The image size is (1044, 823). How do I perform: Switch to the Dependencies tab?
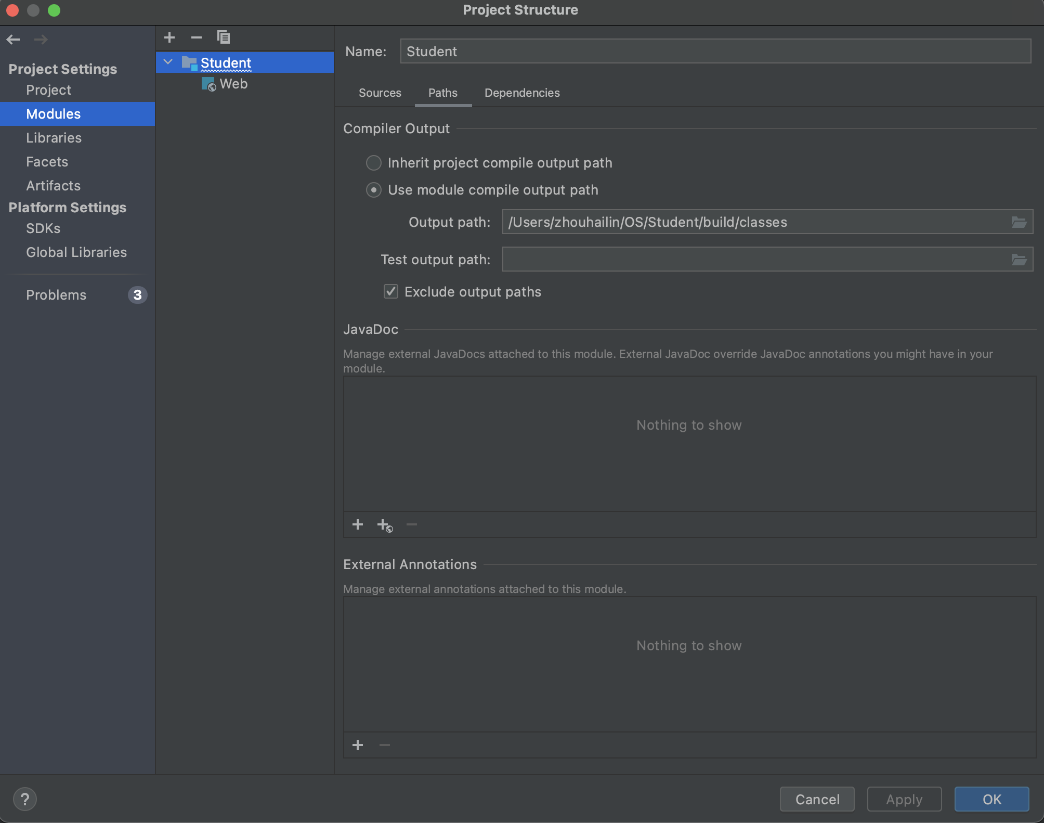(522, 93)
